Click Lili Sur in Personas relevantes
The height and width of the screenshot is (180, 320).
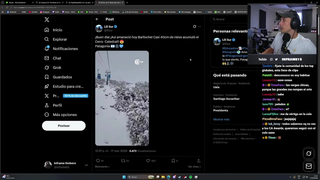[226, 40]
